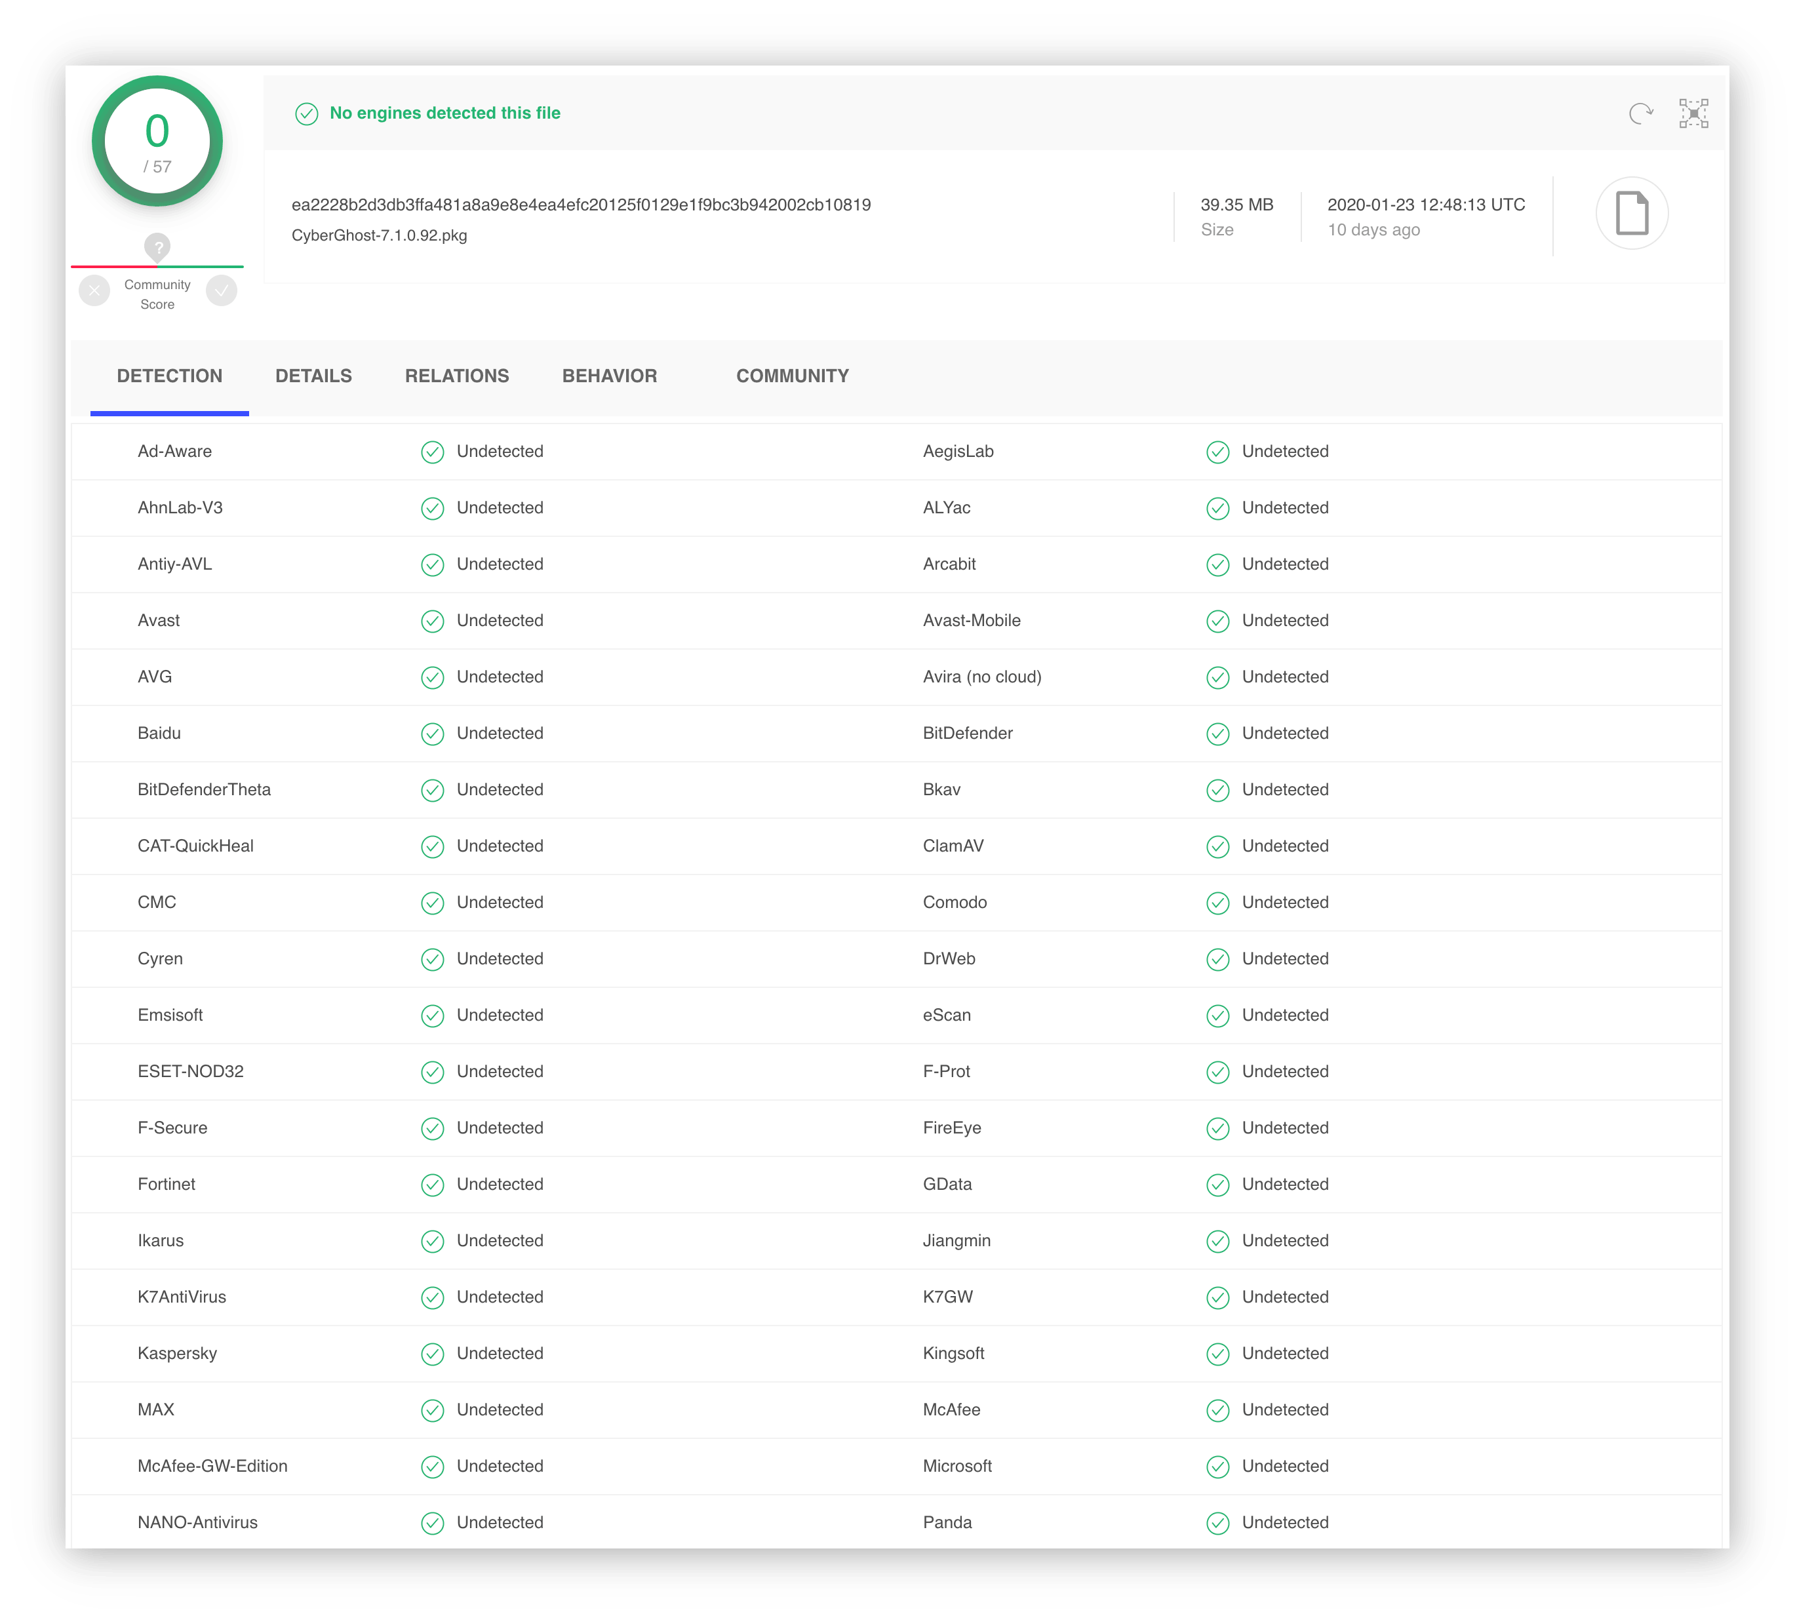Viewport: 1795px width, 1614px height.
Task: Click the AVG undetected check icon
Action: point(432,677)
